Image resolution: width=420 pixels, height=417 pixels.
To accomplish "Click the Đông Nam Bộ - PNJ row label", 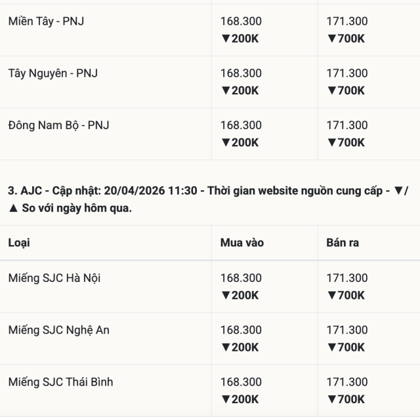I will click(x=58, y=125).
